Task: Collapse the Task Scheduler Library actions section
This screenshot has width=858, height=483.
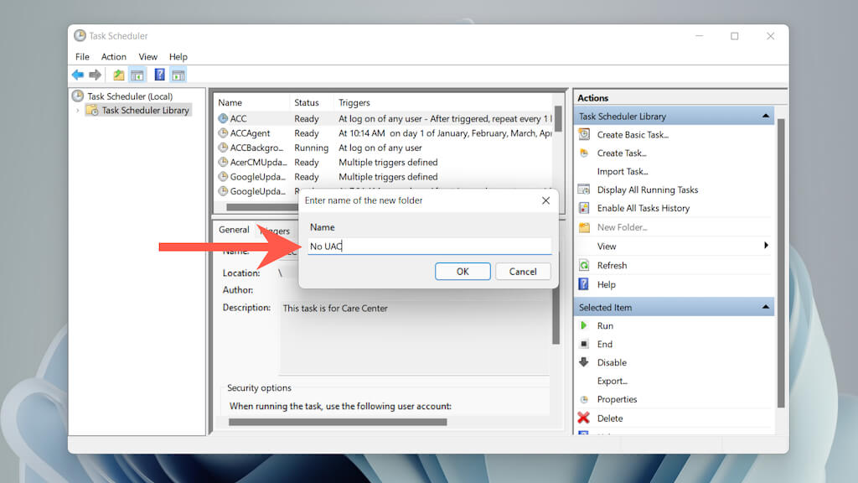Action: tap(766, 116)
